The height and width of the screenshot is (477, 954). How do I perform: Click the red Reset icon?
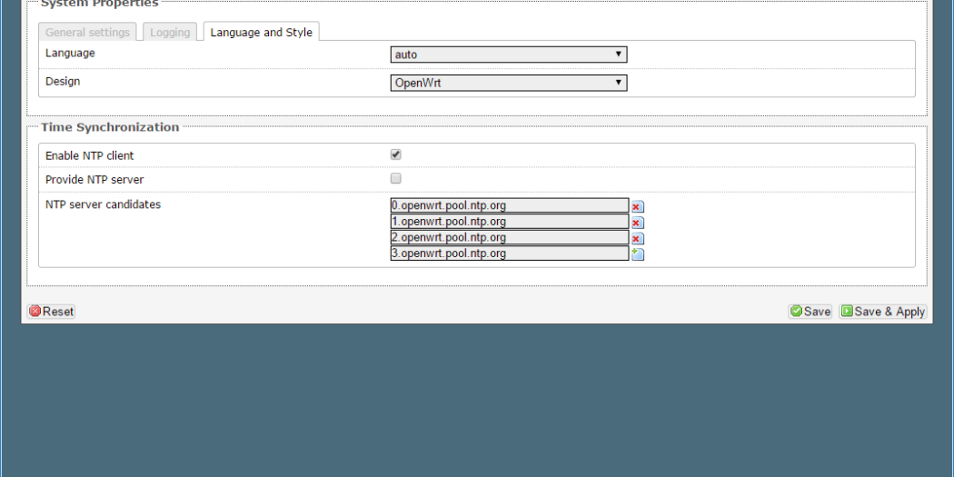35,312
